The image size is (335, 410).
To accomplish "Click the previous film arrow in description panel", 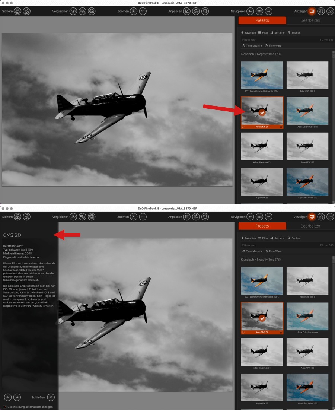I will click(x=7, y=397).
